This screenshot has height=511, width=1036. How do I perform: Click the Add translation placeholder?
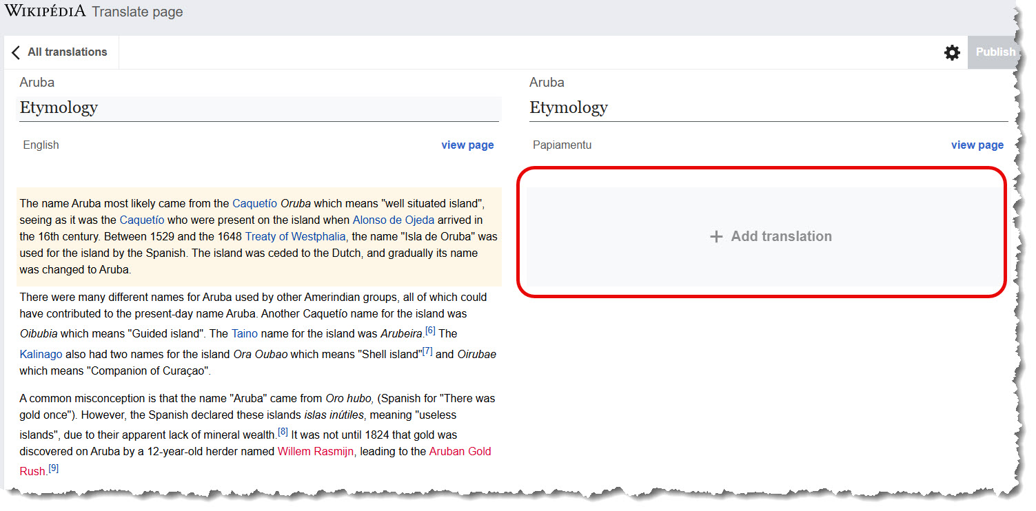point(764,237)
